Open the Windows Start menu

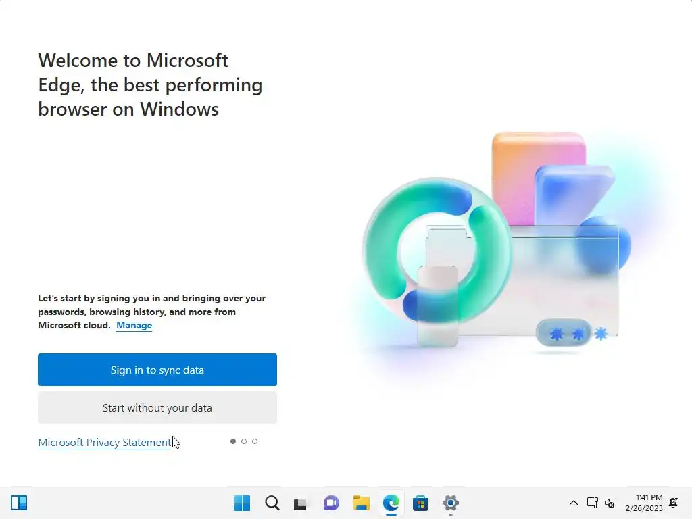point(242,503)
